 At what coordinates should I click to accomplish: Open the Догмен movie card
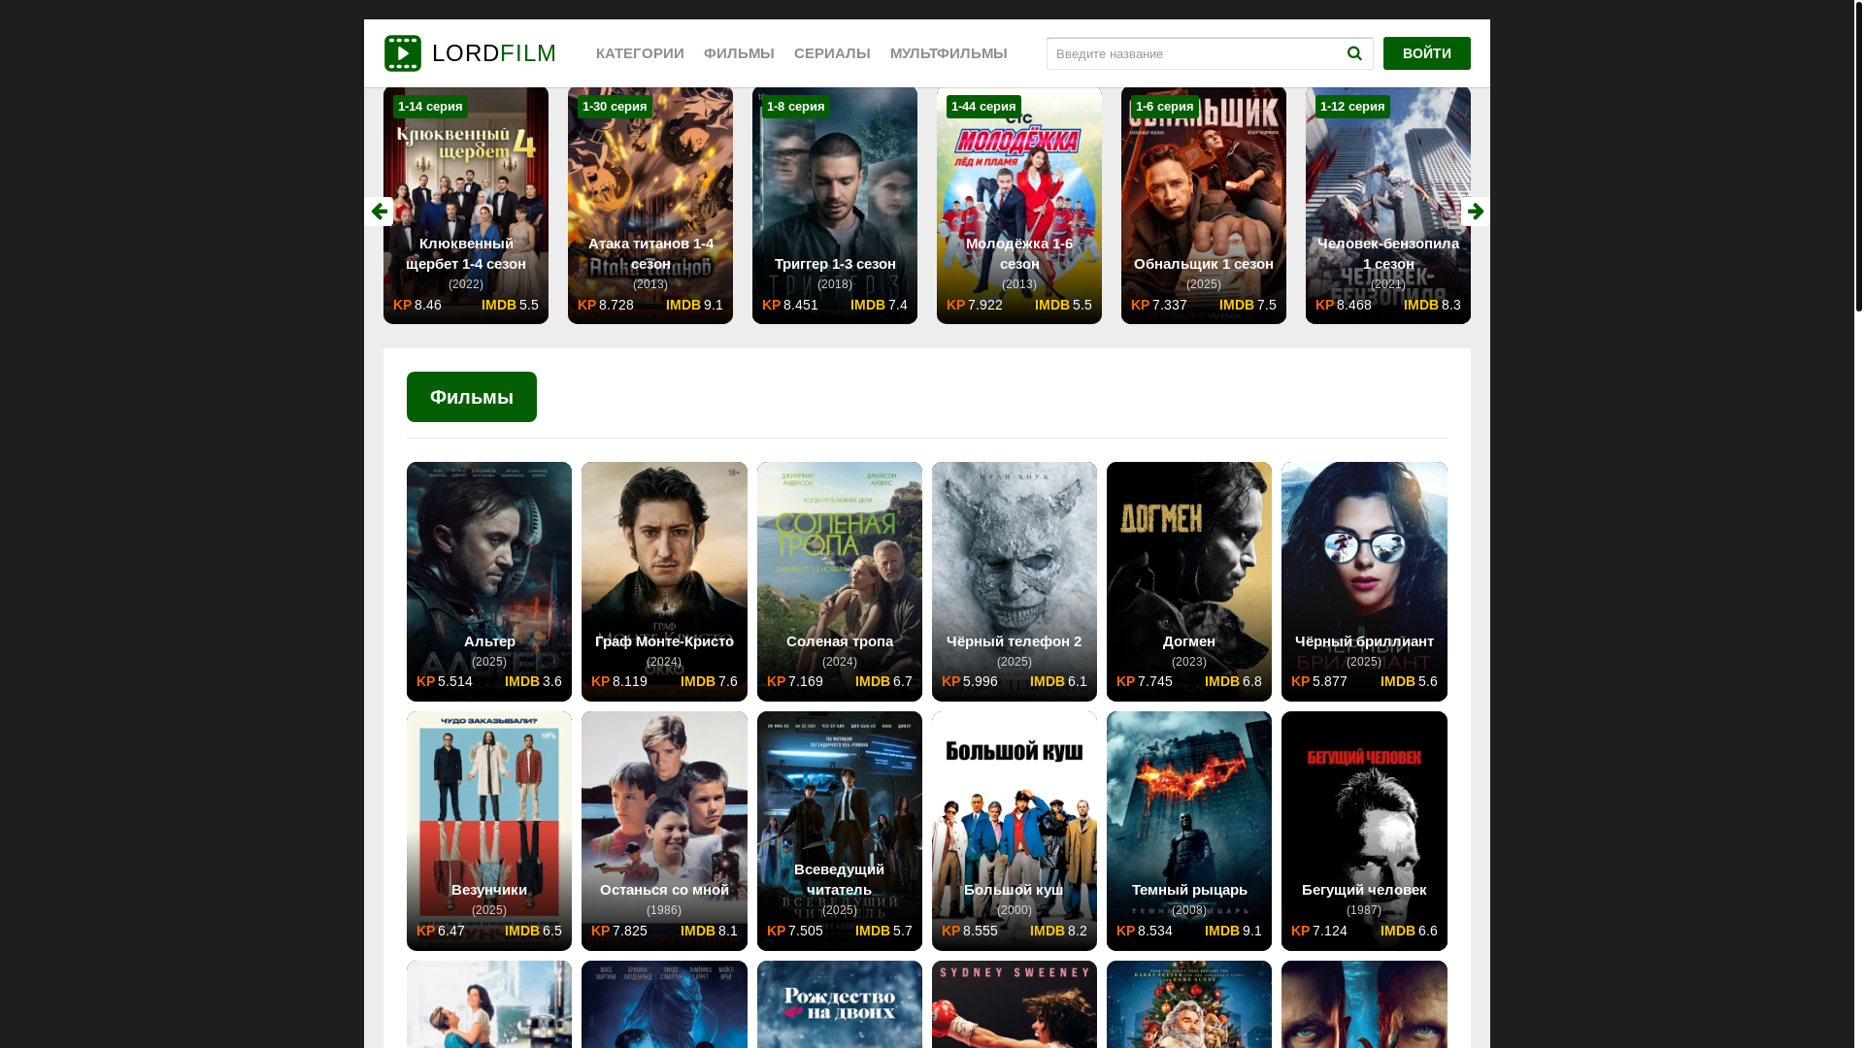[x=1189, y=581]
